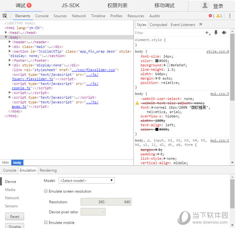This screenshot has width=235, height=228.
Task: Expand the font shorthand property triangle
Action: tap(153, 108)
